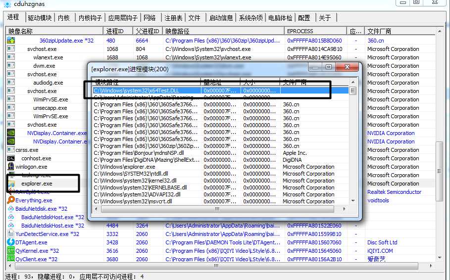Viewport: 450px width, 280px height.
Task: Sort main list by 文件厂商 header
Action: point(400,31)
